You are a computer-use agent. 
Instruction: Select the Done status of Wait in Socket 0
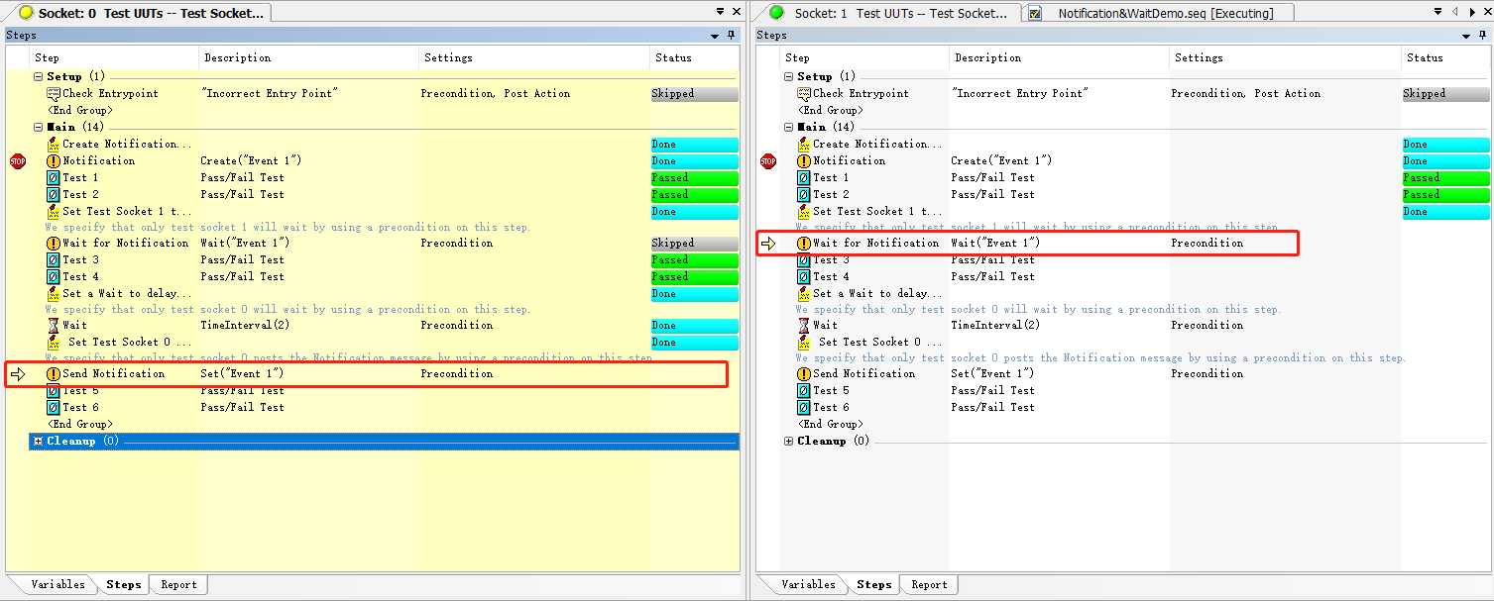point(694,325)
